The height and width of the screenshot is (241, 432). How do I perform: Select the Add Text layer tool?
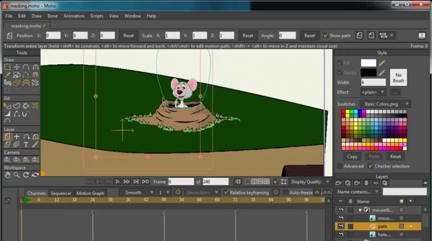tap(26, 145)
